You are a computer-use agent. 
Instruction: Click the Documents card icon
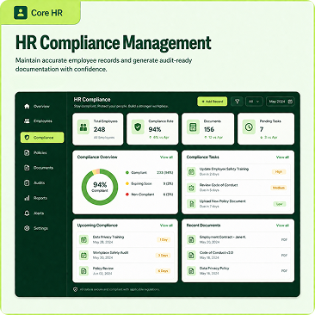[193, 127]
